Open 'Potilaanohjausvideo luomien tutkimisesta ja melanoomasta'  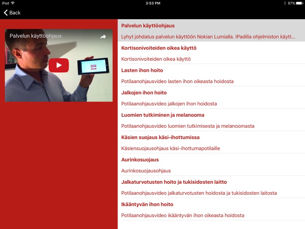[x=188, y=126]
